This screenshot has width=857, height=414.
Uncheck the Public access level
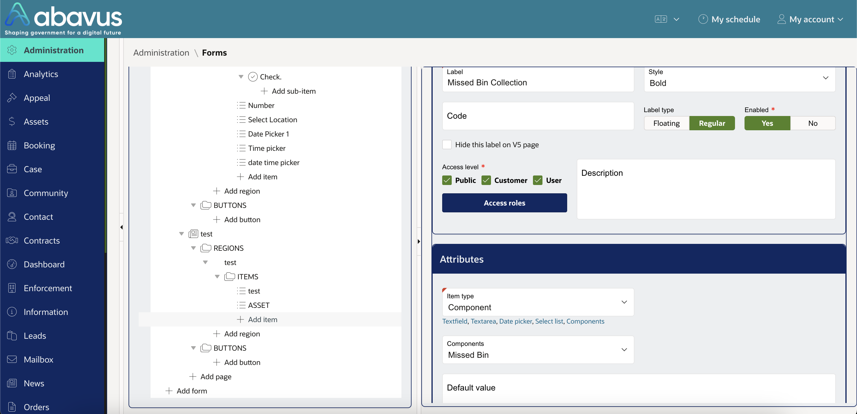(447, 180)
